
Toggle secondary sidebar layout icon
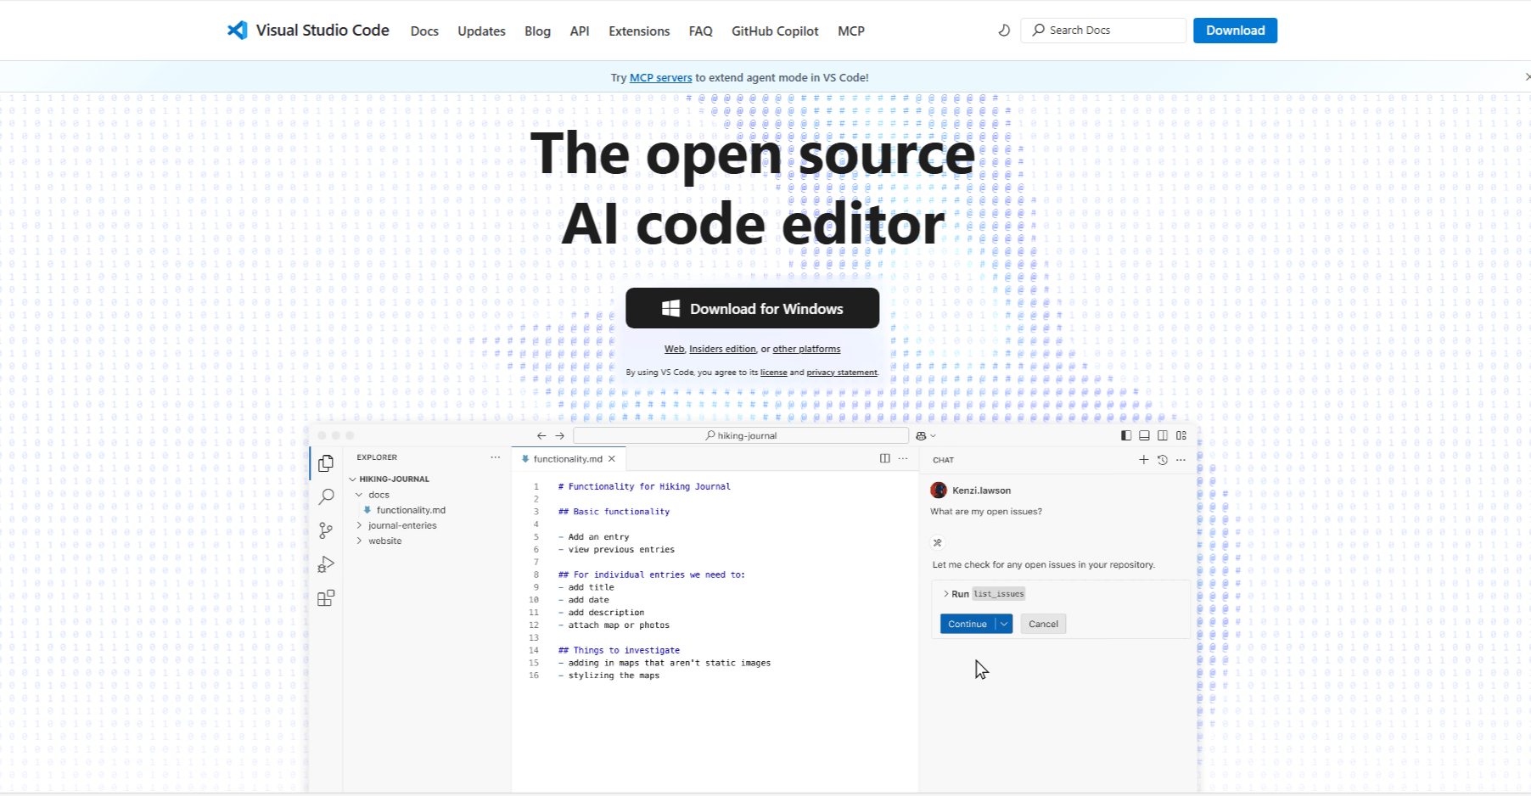click(1163, 435)
